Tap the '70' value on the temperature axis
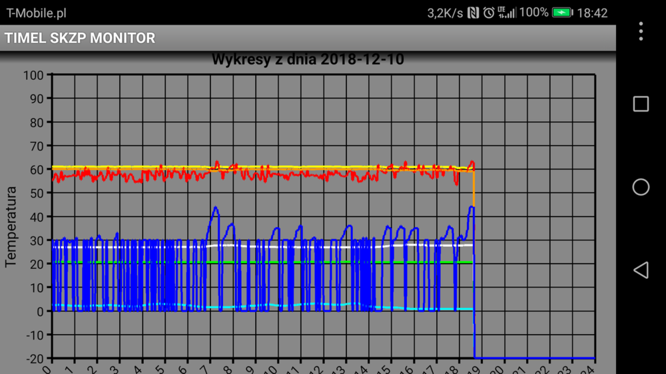Image resolution: width=666 pixels, height=374 pixels. 37,146
